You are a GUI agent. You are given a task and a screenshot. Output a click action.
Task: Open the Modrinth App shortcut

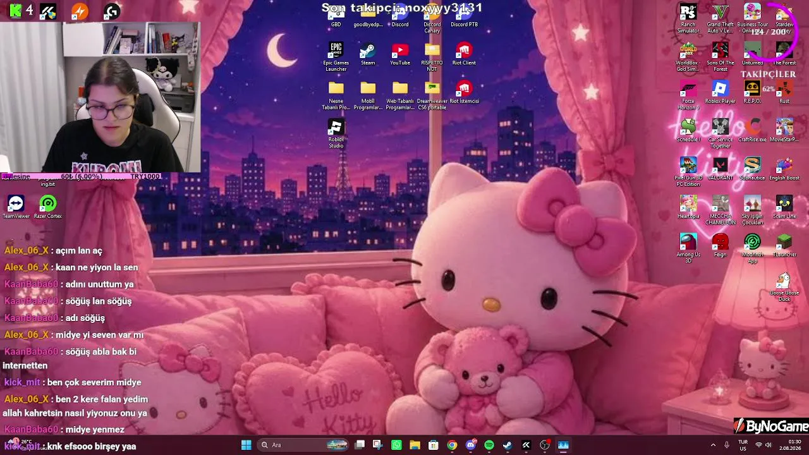point(752,248)
